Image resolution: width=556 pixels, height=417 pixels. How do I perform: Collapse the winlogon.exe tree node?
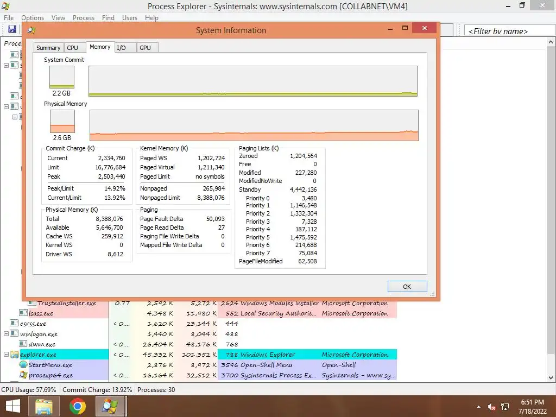6,334
